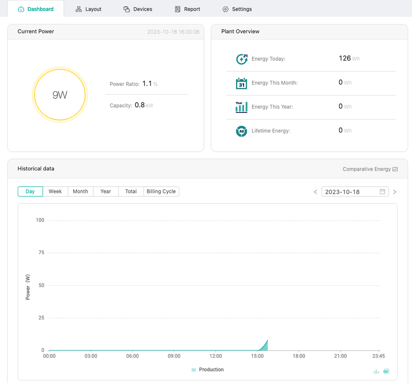Click the Settings gear icon

click(x=225, y=9)
